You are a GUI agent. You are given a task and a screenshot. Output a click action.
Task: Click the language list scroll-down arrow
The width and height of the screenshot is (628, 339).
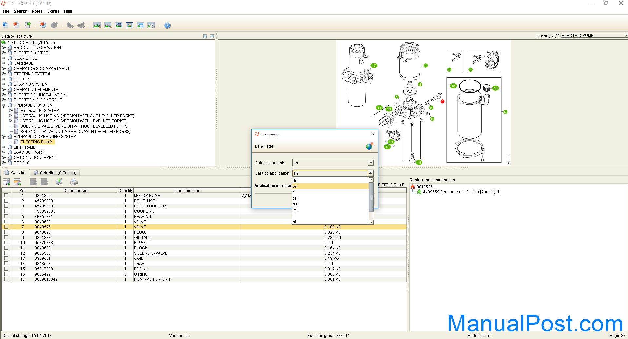tap(371, 222)
